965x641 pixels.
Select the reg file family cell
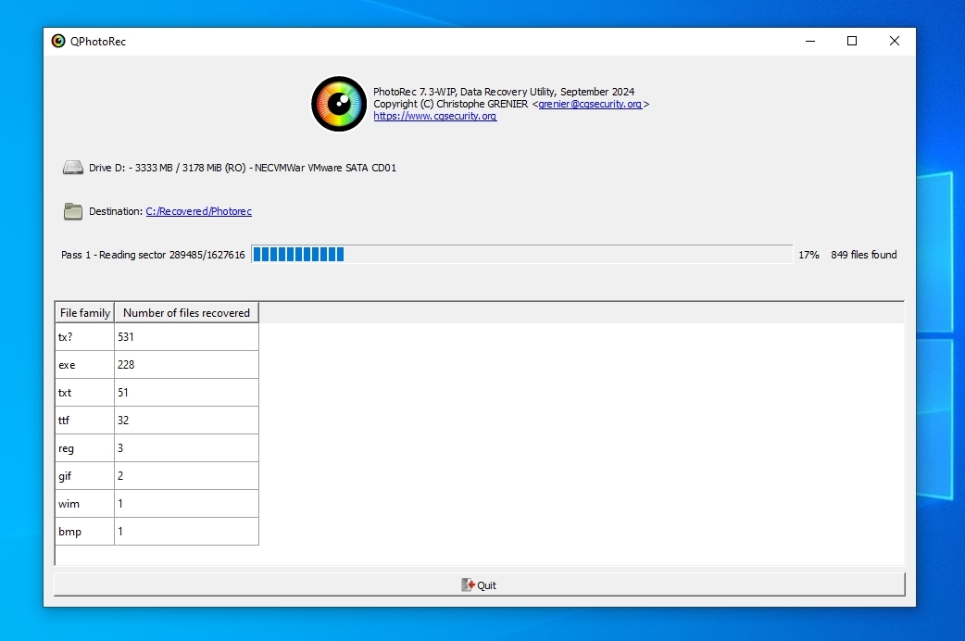click(85, 448)
